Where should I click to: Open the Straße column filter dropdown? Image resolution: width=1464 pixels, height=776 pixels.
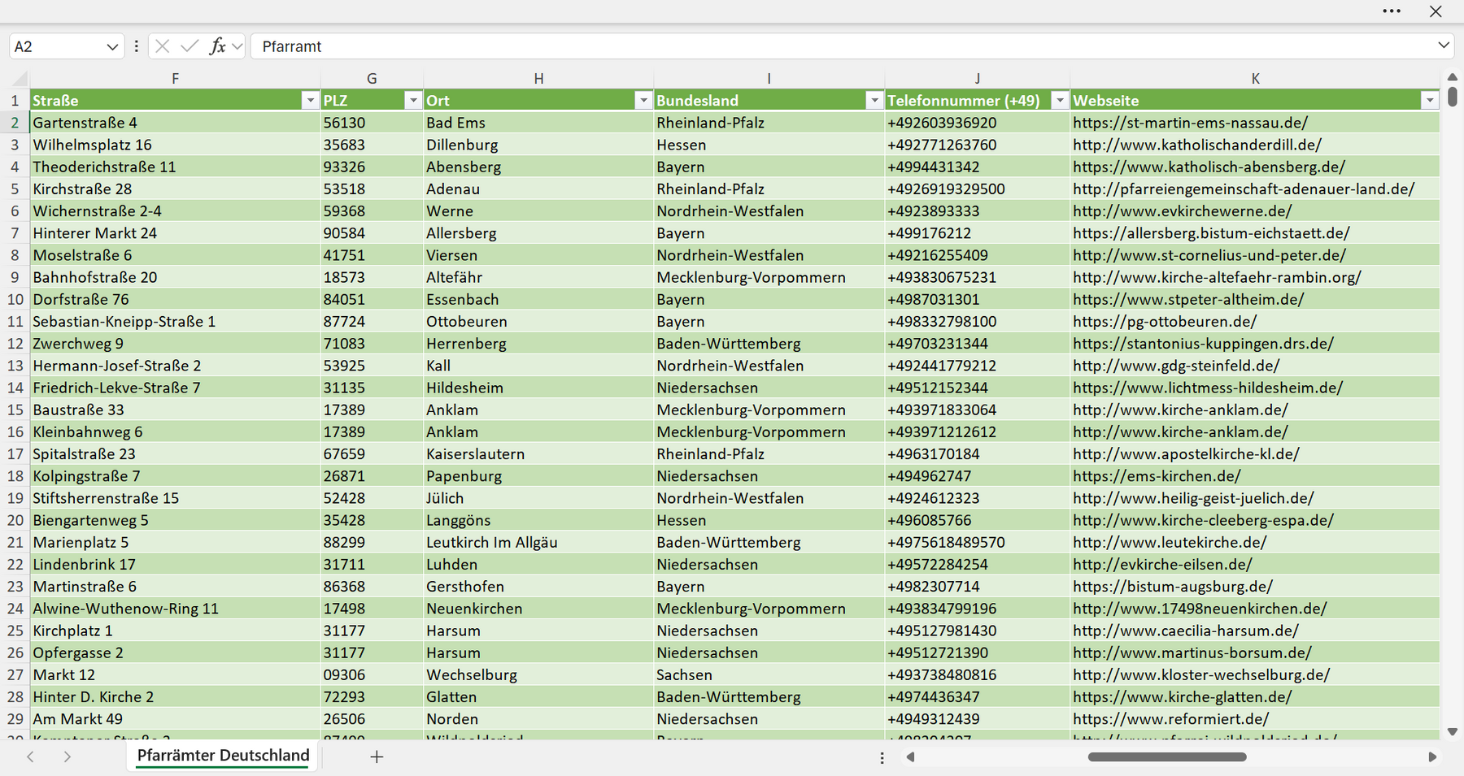coord(310,100)
